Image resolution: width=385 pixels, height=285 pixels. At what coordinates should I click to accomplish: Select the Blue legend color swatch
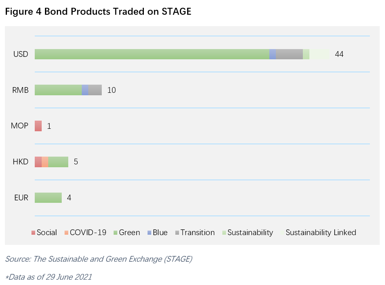[150, 233]
